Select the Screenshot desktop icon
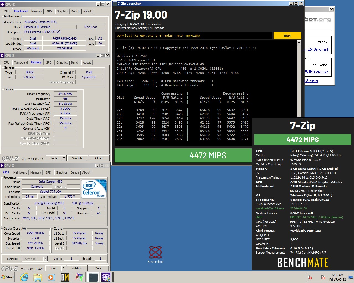Viewport: 354px width, 283px height. tap(155, 255)
